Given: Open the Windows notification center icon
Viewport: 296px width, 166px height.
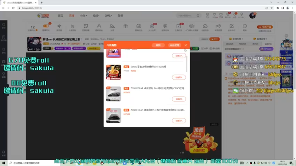Looking at the screenshot, I should click(291, 163).
